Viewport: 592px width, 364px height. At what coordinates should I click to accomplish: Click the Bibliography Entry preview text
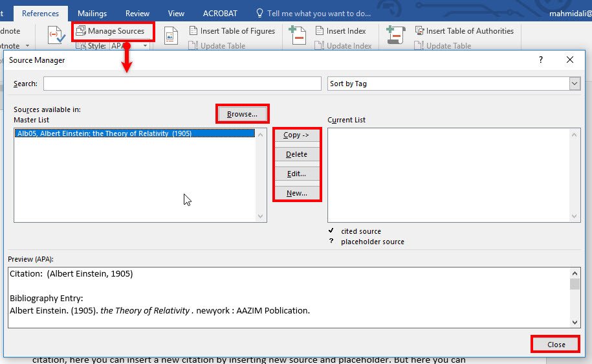(160, 311)
